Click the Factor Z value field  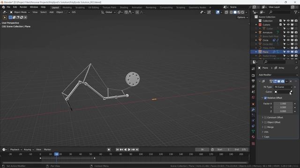pos(283,111)
